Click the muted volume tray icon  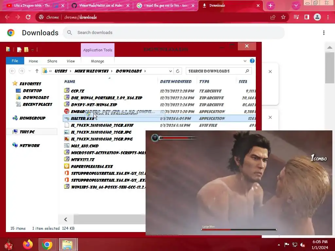coord(303,245)
